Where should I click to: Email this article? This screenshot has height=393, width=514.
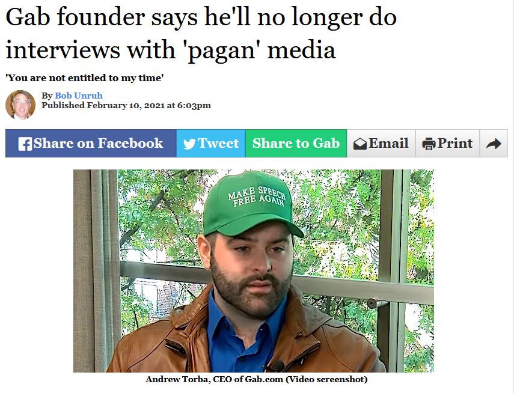tap(381, 143)
